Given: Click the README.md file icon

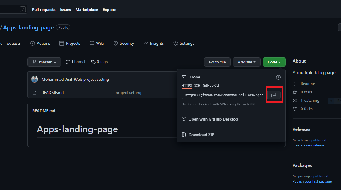Looking at the screenshot, I should click(35, 93).
